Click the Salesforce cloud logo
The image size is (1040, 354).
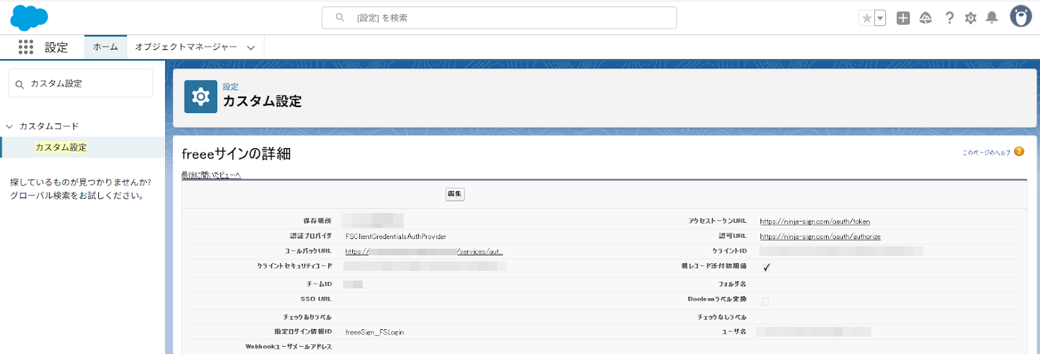[29, 18]
